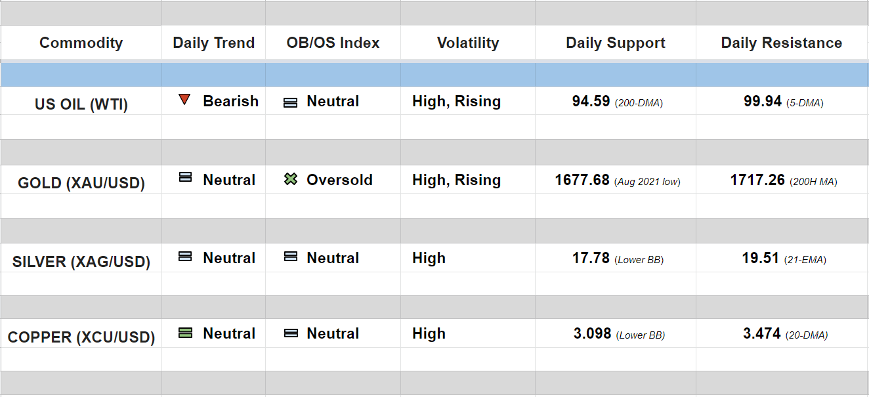
Task: Click the US OIL (WTI) row label
Action: coord(81,104)
